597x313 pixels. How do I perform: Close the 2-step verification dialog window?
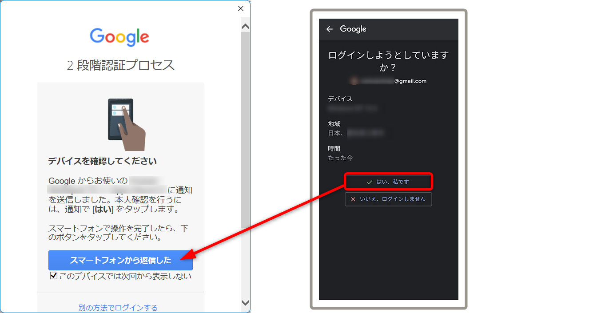(x=241, y=8)
